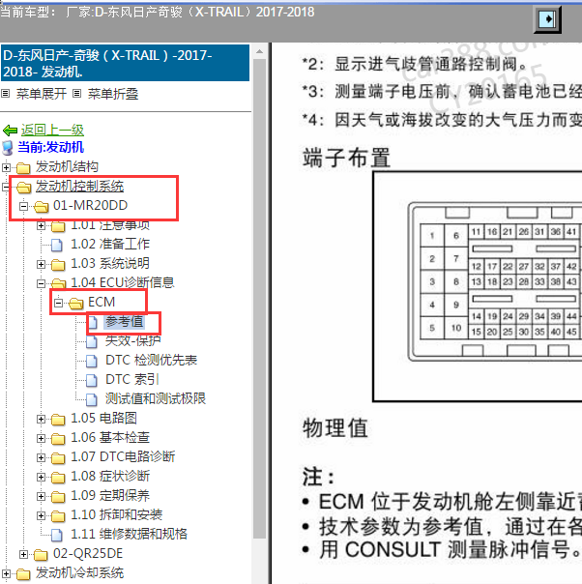Click the 1.08 症状诊断 folder icon
The height and width of the screenshot is (584, 582).
click(x=58, y=478)
